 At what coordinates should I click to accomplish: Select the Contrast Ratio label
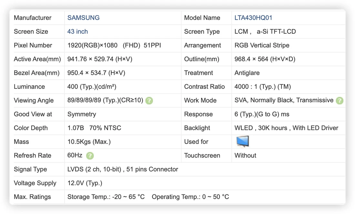(204, 87)
